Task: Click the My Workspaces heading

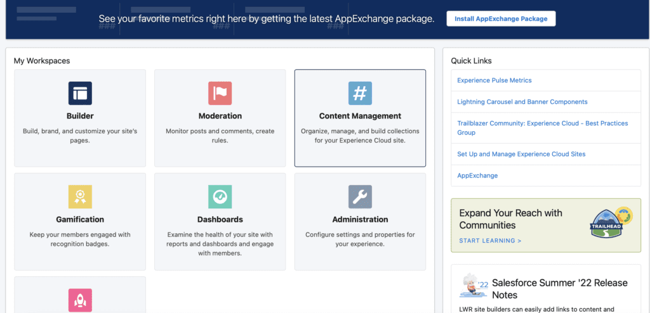Action: click(x=42, y=61)
